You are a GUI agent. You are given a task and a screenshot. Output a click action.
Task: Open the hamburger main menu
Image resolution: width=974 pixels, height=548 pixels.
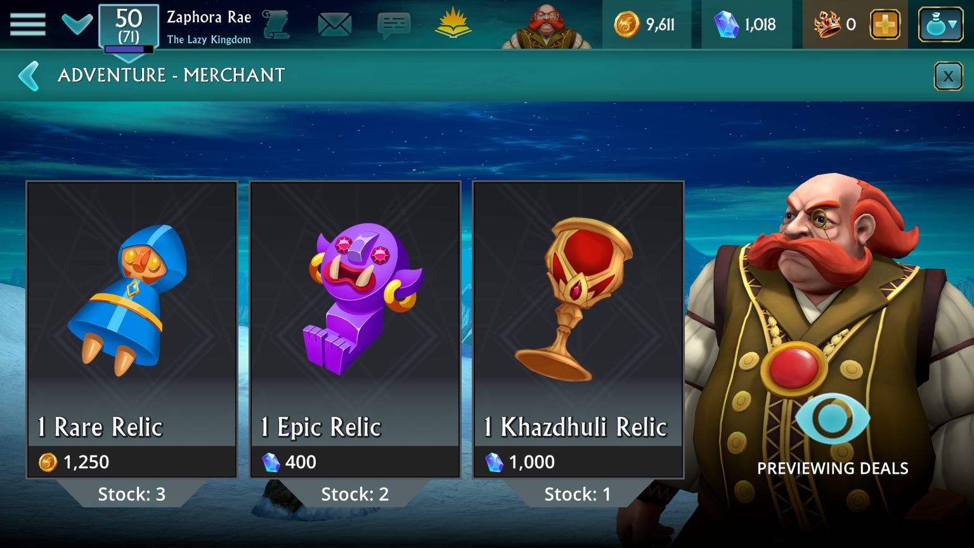[28, 25]
